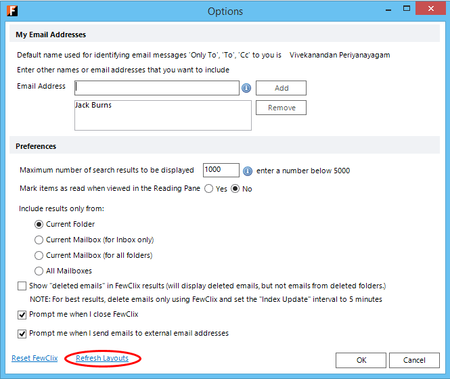
Task: Choose Current Mailbox (for all folders)
Action: [39, 255]
